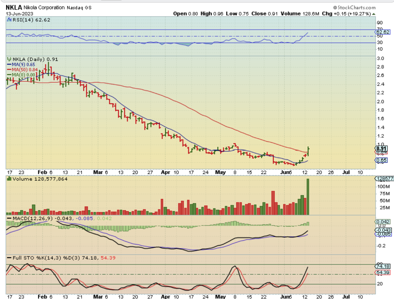Click the green MA(0) legend line marker
Screen dimensions: 394x299
click(9, 75)
